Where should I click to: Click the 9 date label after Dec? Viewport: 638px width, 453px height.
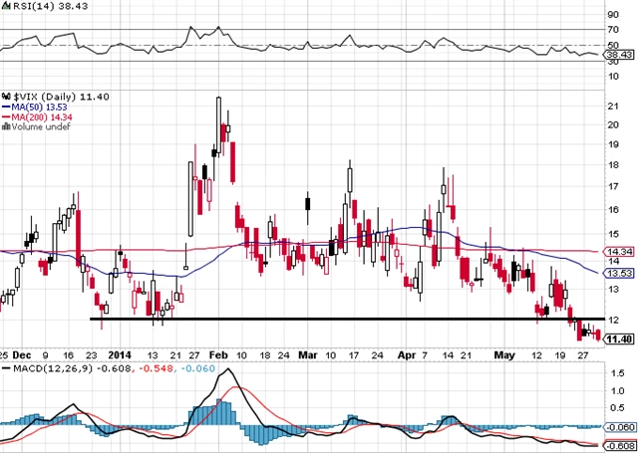point(45,355)
